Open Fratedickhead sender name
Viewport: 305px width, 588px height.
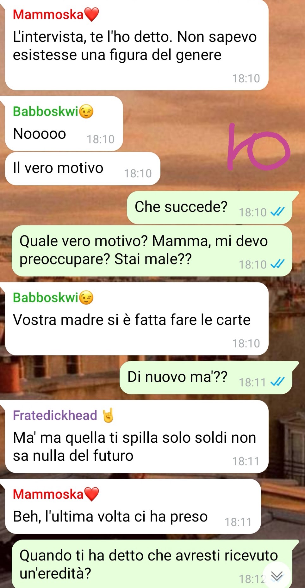55,415
